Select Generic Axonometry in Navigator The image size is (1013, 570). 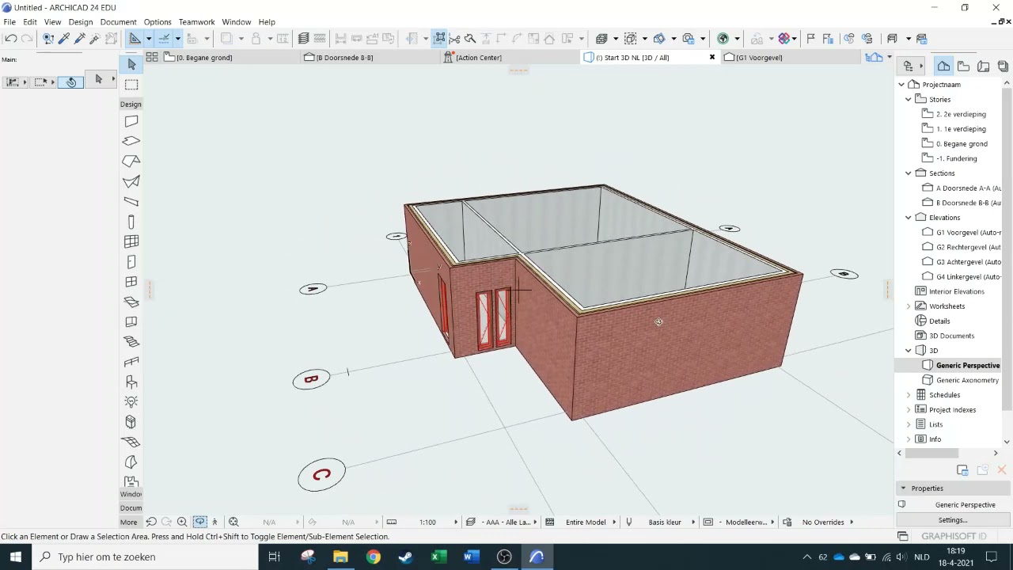tap(967, 380)
